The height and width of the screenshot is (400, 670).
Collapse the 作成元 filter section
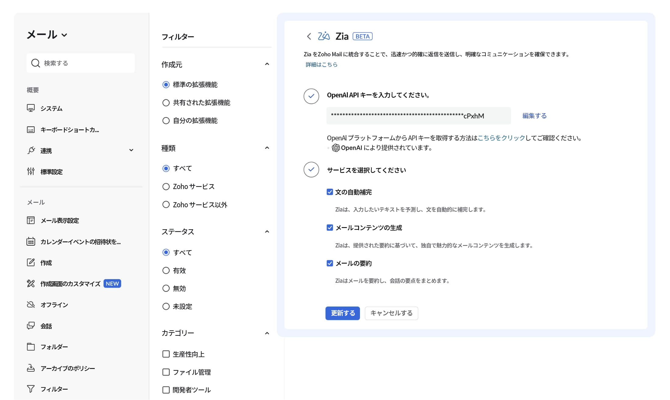[267, 64]
